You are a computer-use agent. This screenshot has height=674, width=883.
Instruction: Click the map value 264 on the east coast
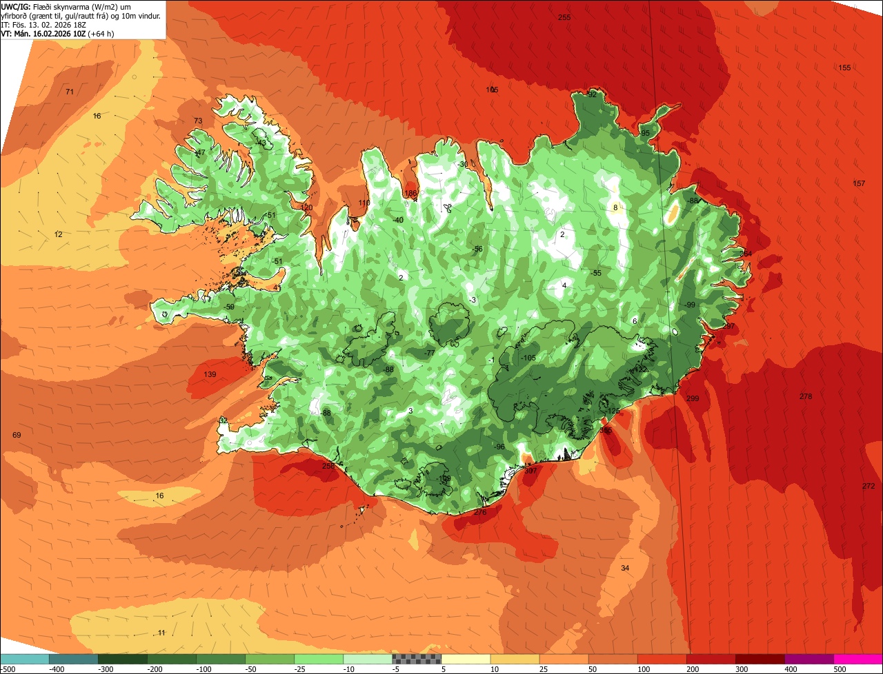click(x=746, y=254)
